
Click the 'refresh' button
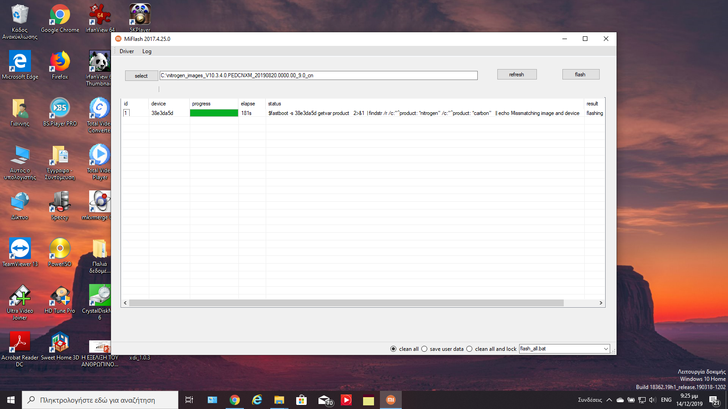pos(517,75)
